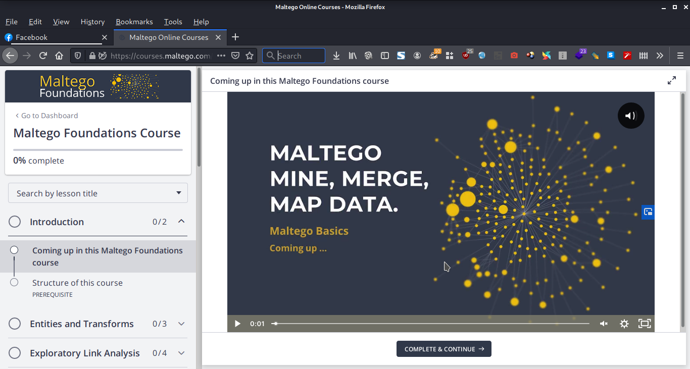Toggle Exploratory Link Analysis section circle
690x369 pixels.
tap(15, 353)
